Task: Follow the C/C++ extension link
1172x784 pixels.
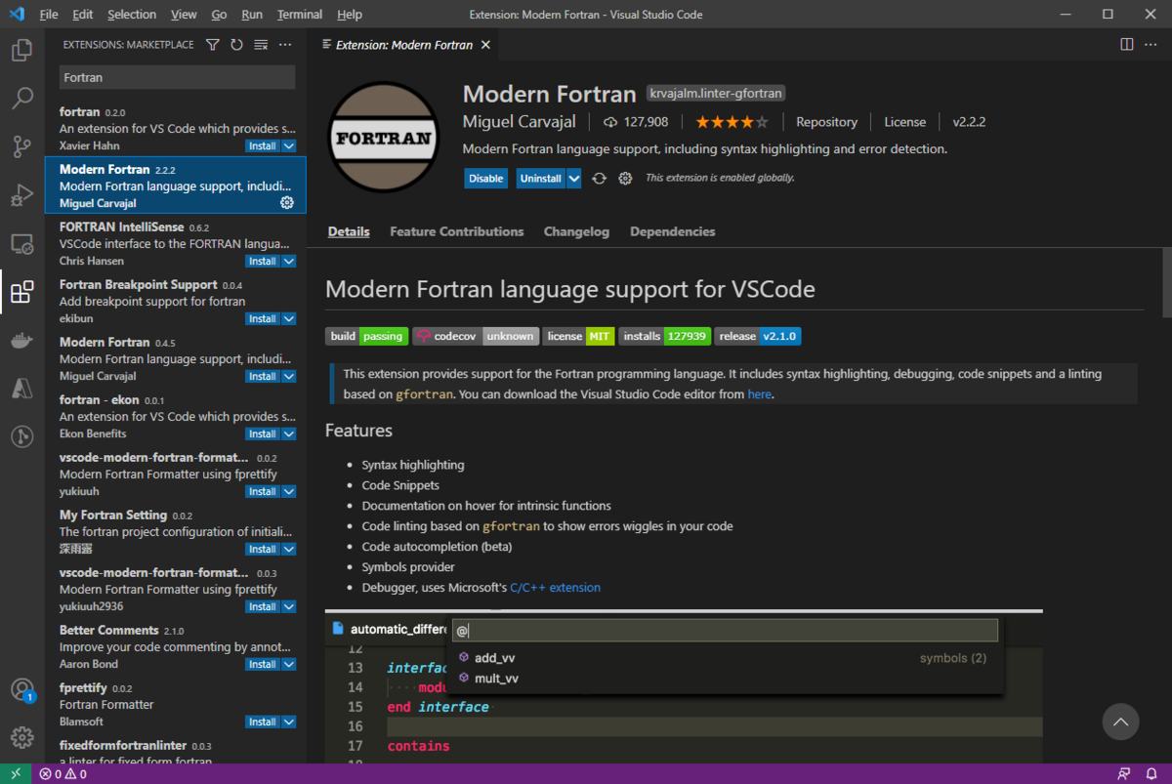Action: pyautogui.click(x=555, y=588)
